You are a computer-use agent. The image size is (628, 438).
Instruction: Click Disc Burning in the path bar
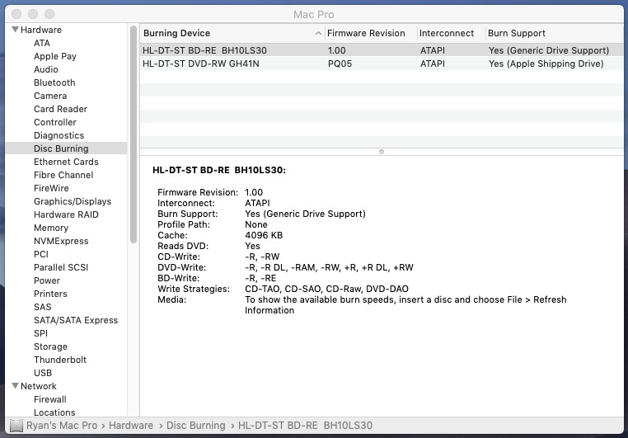coord(196,426)
